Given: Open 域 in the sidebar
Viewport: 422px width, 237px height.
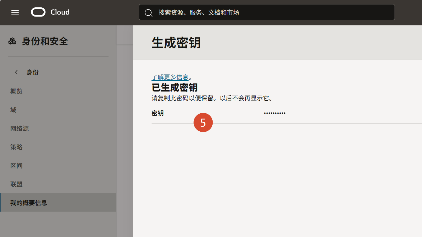Looking at the screenshot, I should coord(13,110).
